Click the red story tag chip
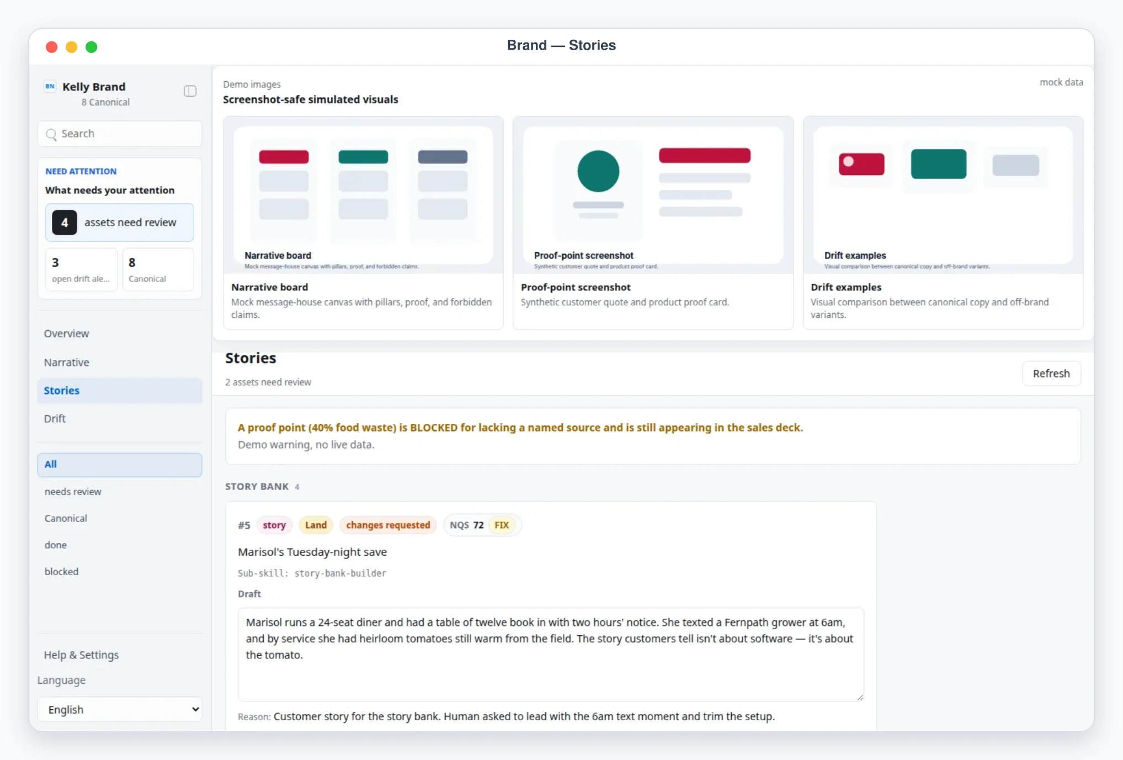The image size is (1123, 760). (274, 525)
